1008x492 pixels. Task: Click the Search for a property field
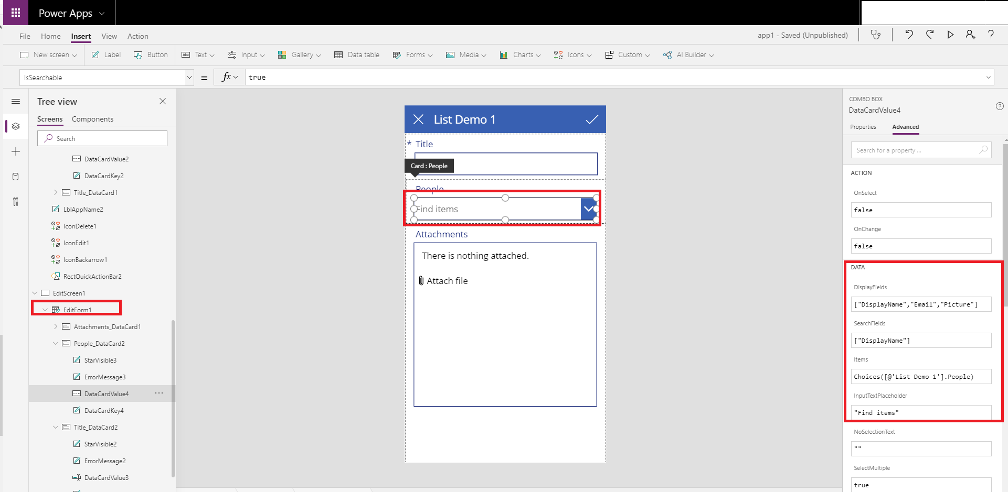[x=921, y=150]
